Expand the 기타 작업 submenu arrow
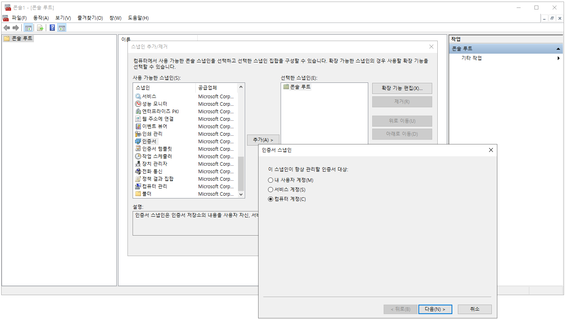Image resolution: width=566 pixels, height=320 pixels. tap(559, 58)
